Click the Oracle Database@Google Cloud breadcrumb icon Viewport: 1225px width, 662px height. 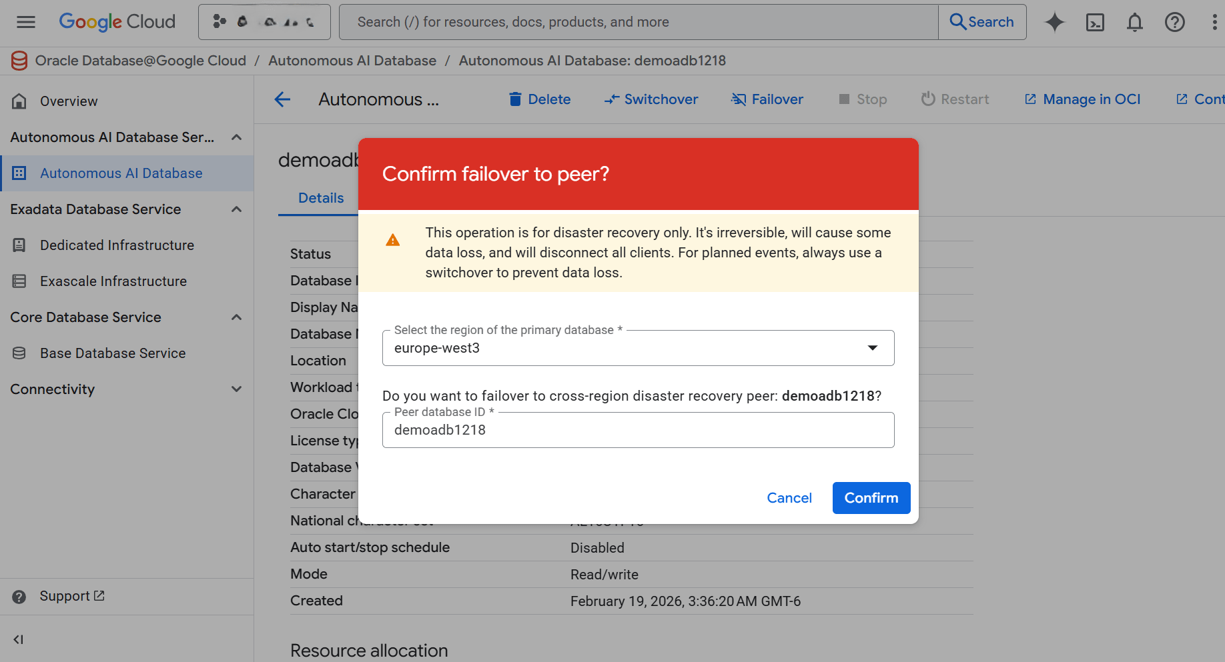coord(19,60)
